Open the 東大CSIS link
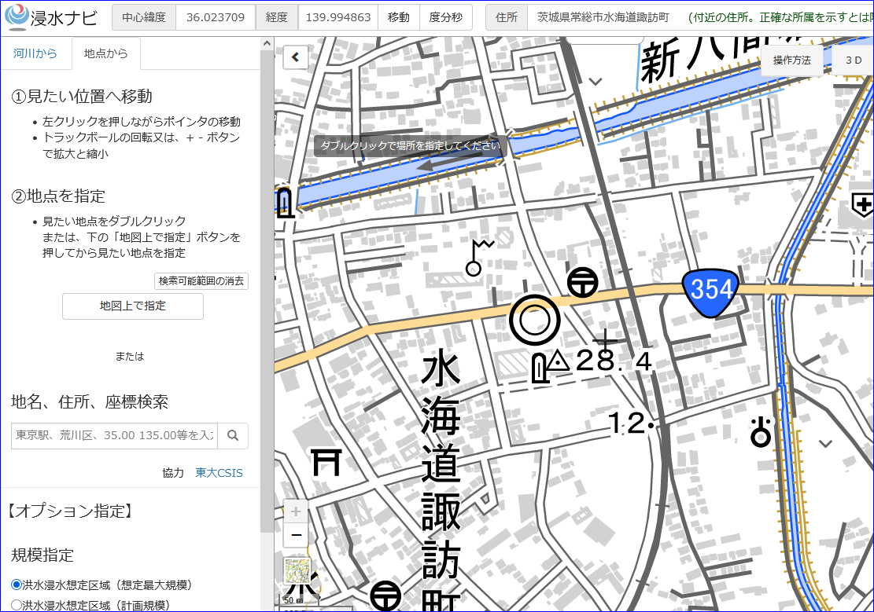Image resolution: width=874 pixels, height=612 pixels. (219, 473)
